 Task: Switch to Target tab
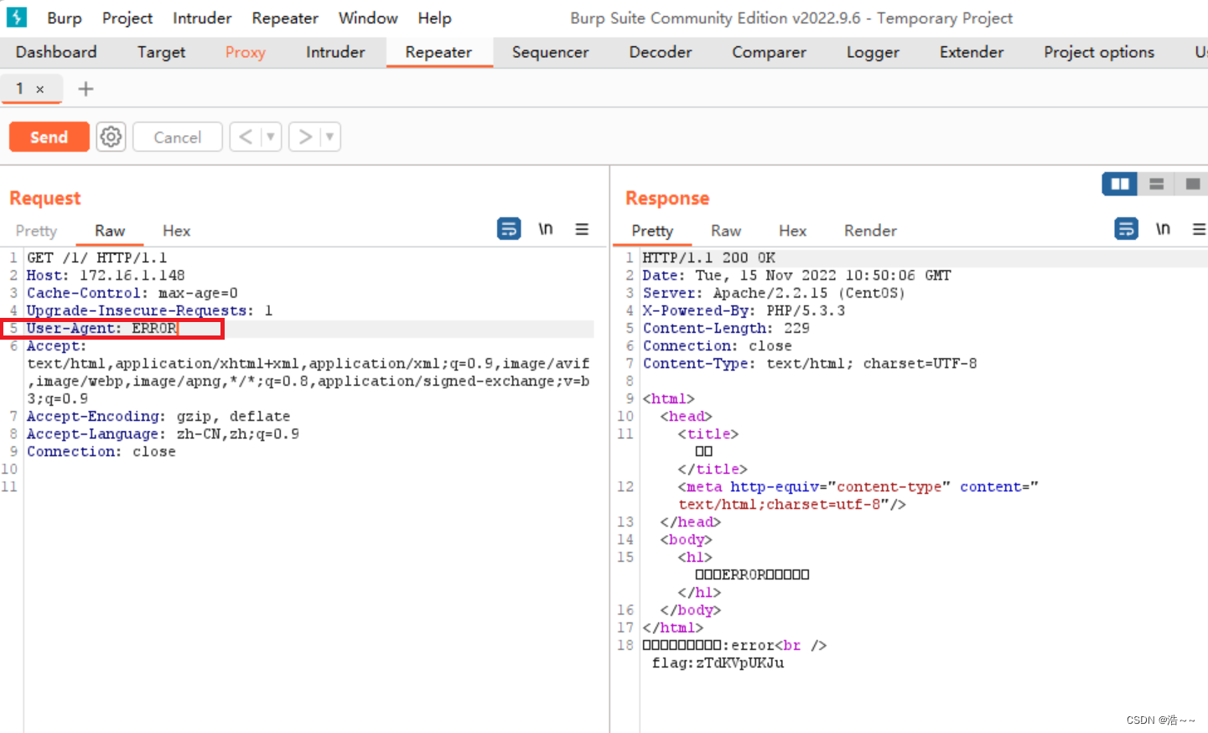click(x=161, y=52)
